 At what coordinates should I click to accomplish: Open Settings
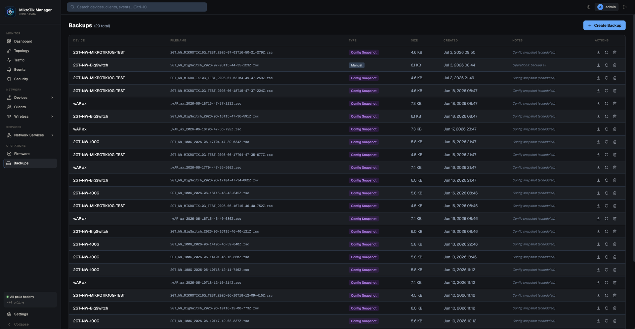pyautogui.click(x=30, y=314)
